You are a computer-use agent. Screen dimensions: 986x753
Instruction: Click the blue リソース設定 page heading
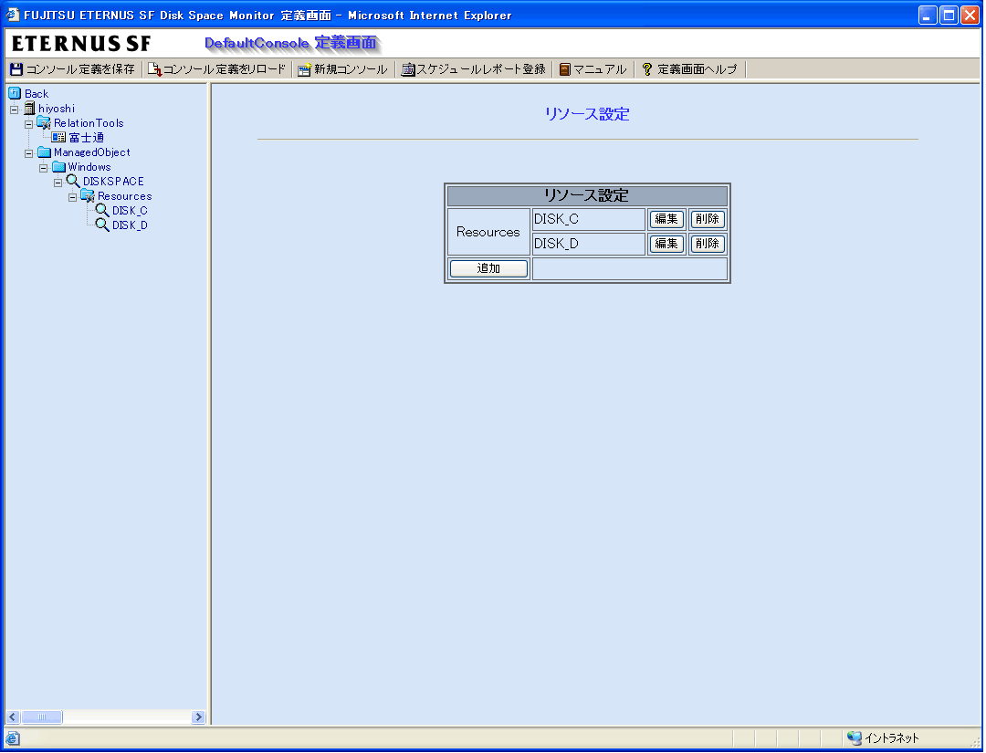coord(587,114)
